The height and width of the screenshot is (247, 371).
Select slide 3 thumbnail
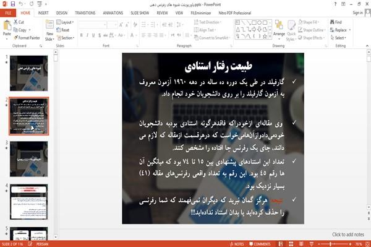28,159
